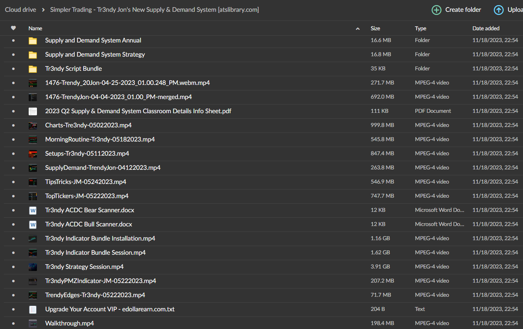Toggle favourite dot for Supply and Demand System Annual
The image size is (523, 329).
(x=13, y=40)
